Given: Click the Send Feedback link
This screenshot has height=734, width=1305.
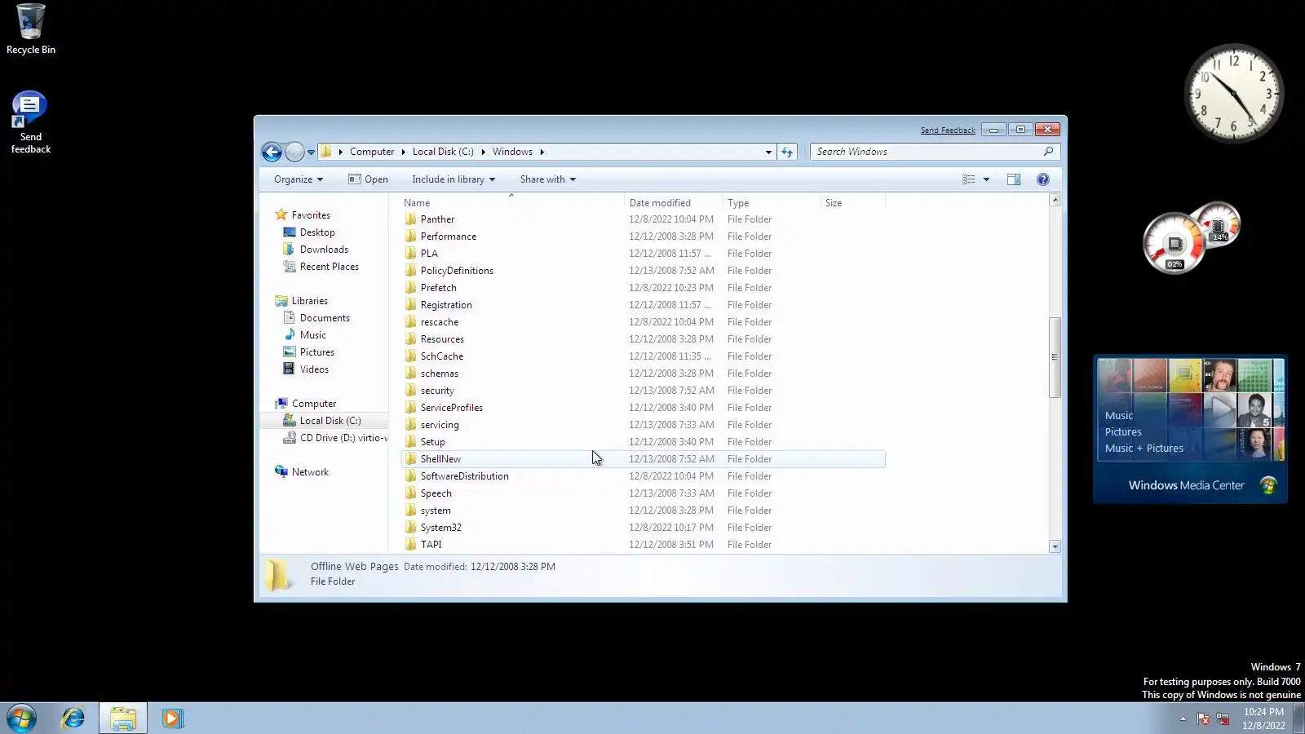Looking at the screenshot, I should click(x=948, y=130).
